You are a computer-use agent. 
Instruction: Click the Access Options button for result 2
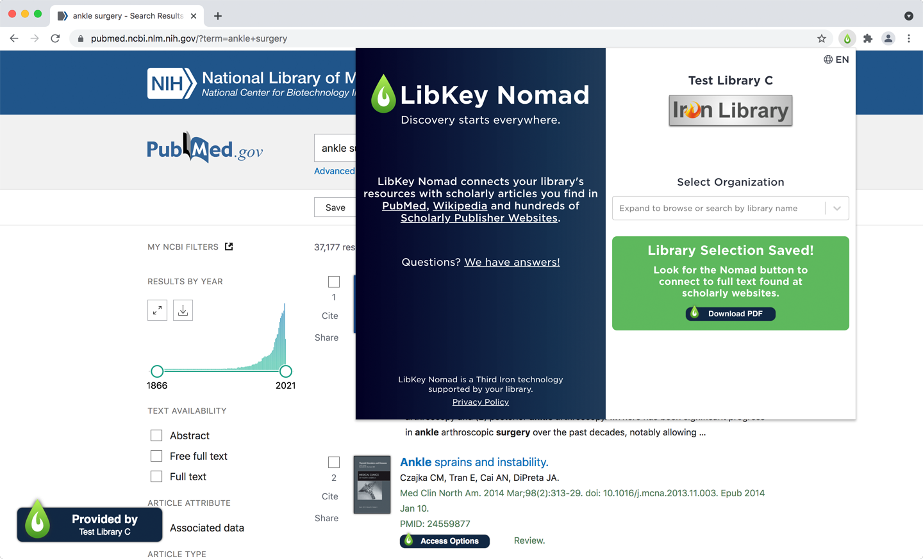coord(445,541)
